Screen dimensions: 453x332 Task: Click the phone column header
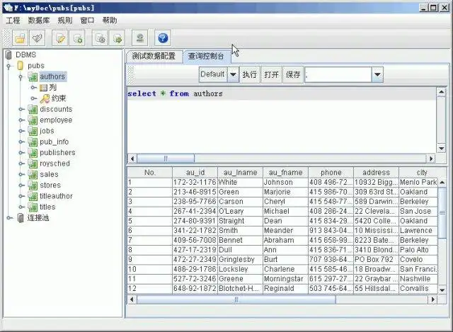331,173
